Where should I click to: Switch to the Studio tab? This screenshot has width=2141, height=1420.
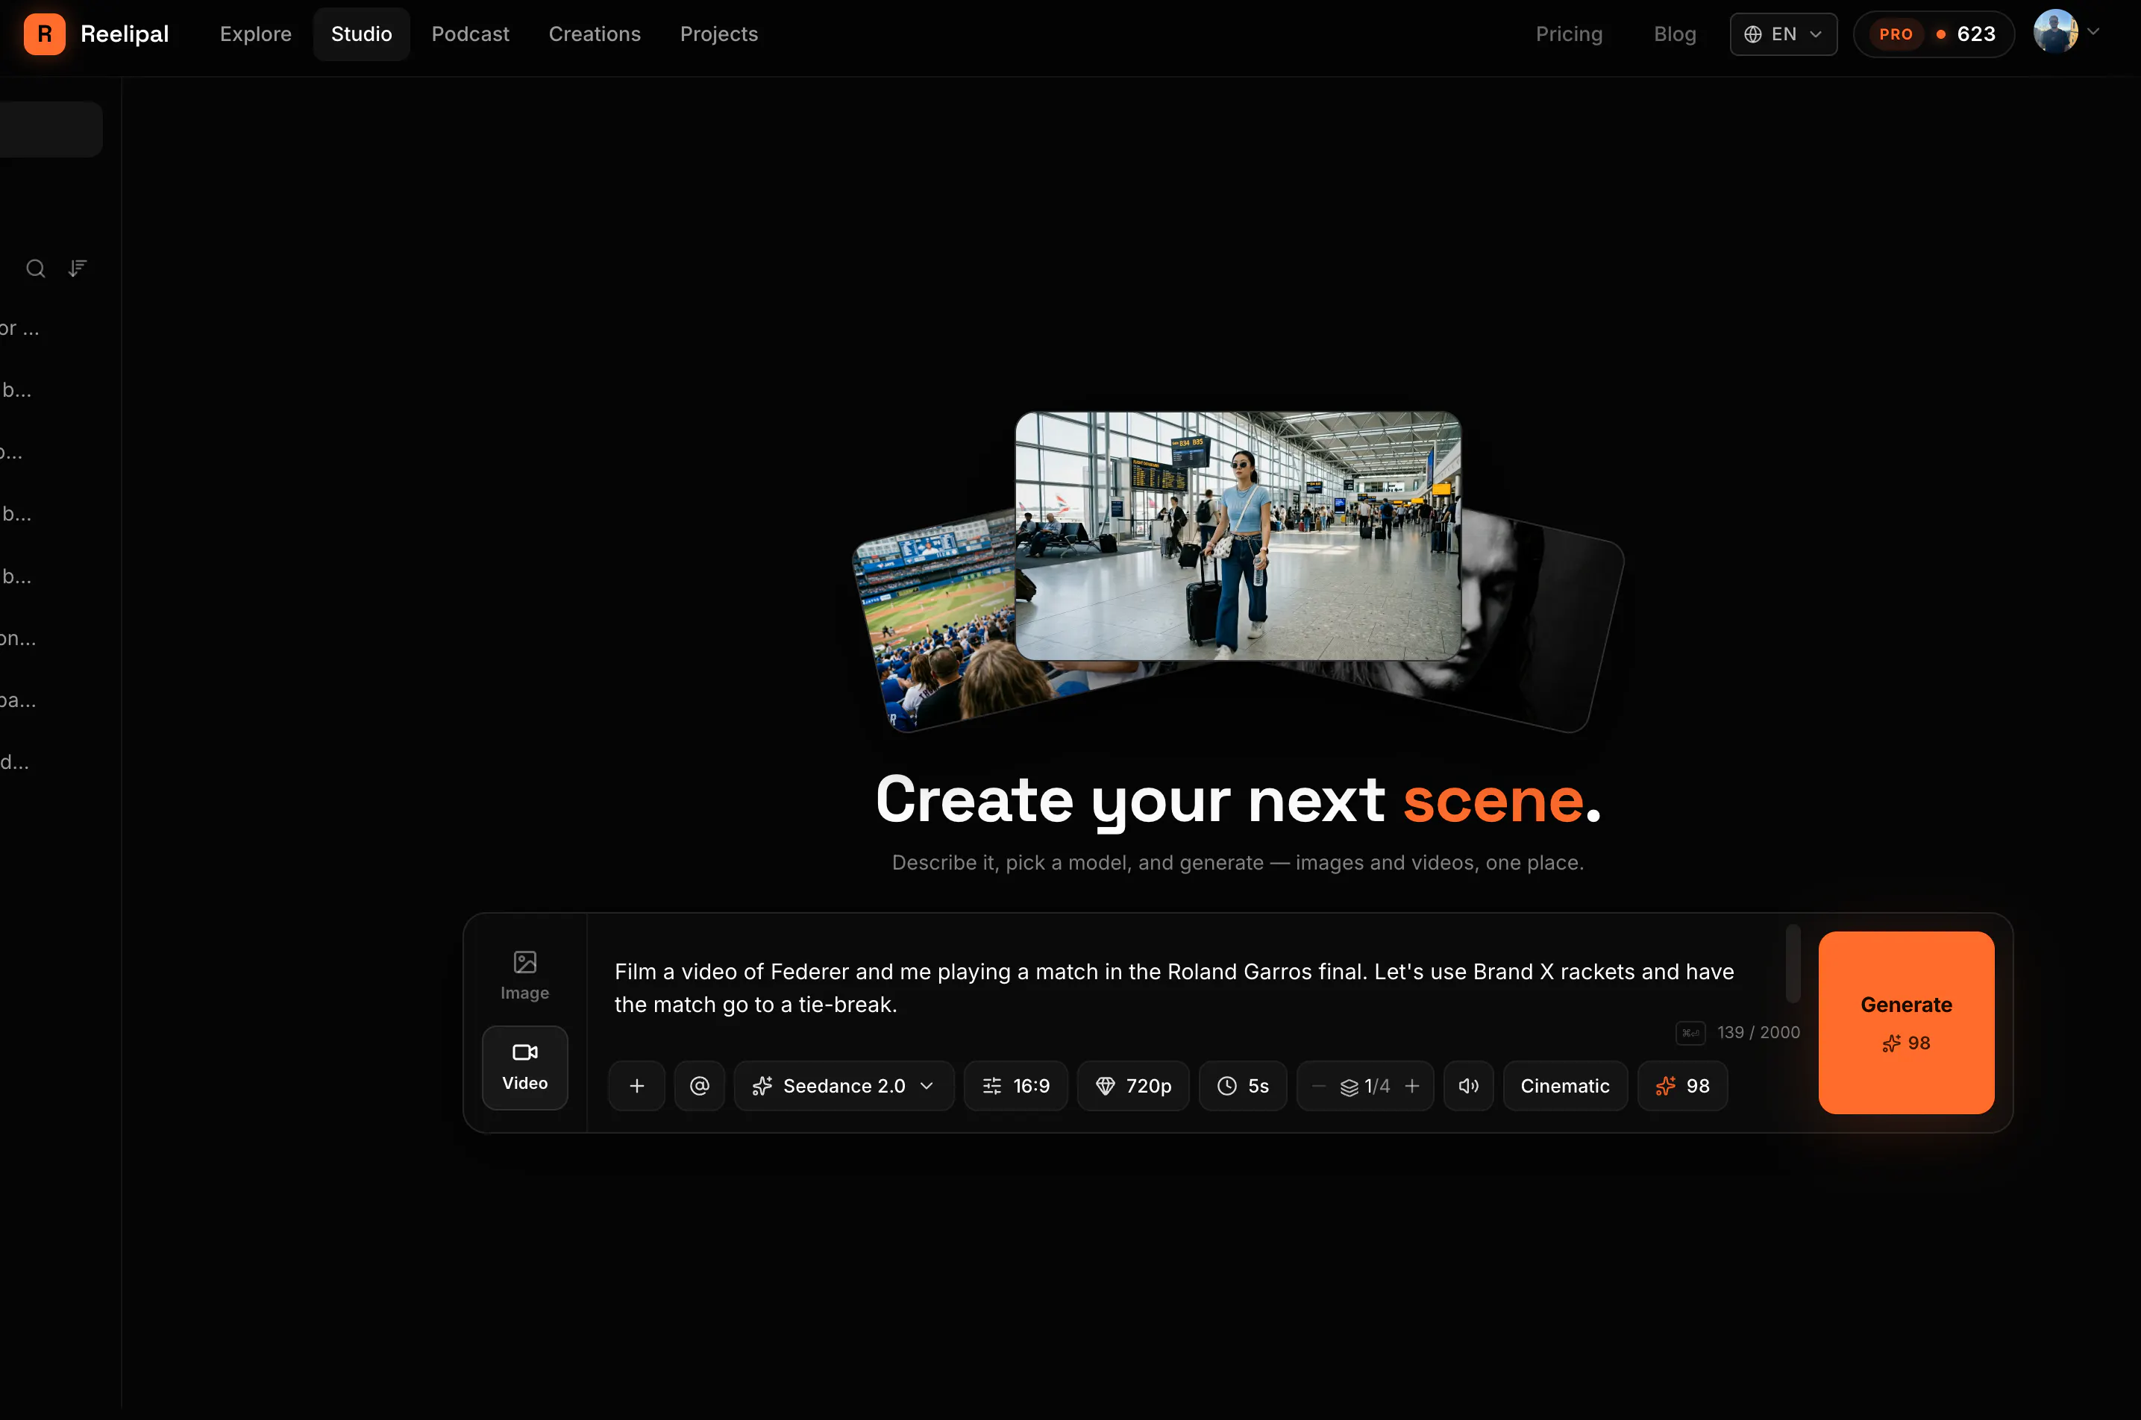(361, 34)
